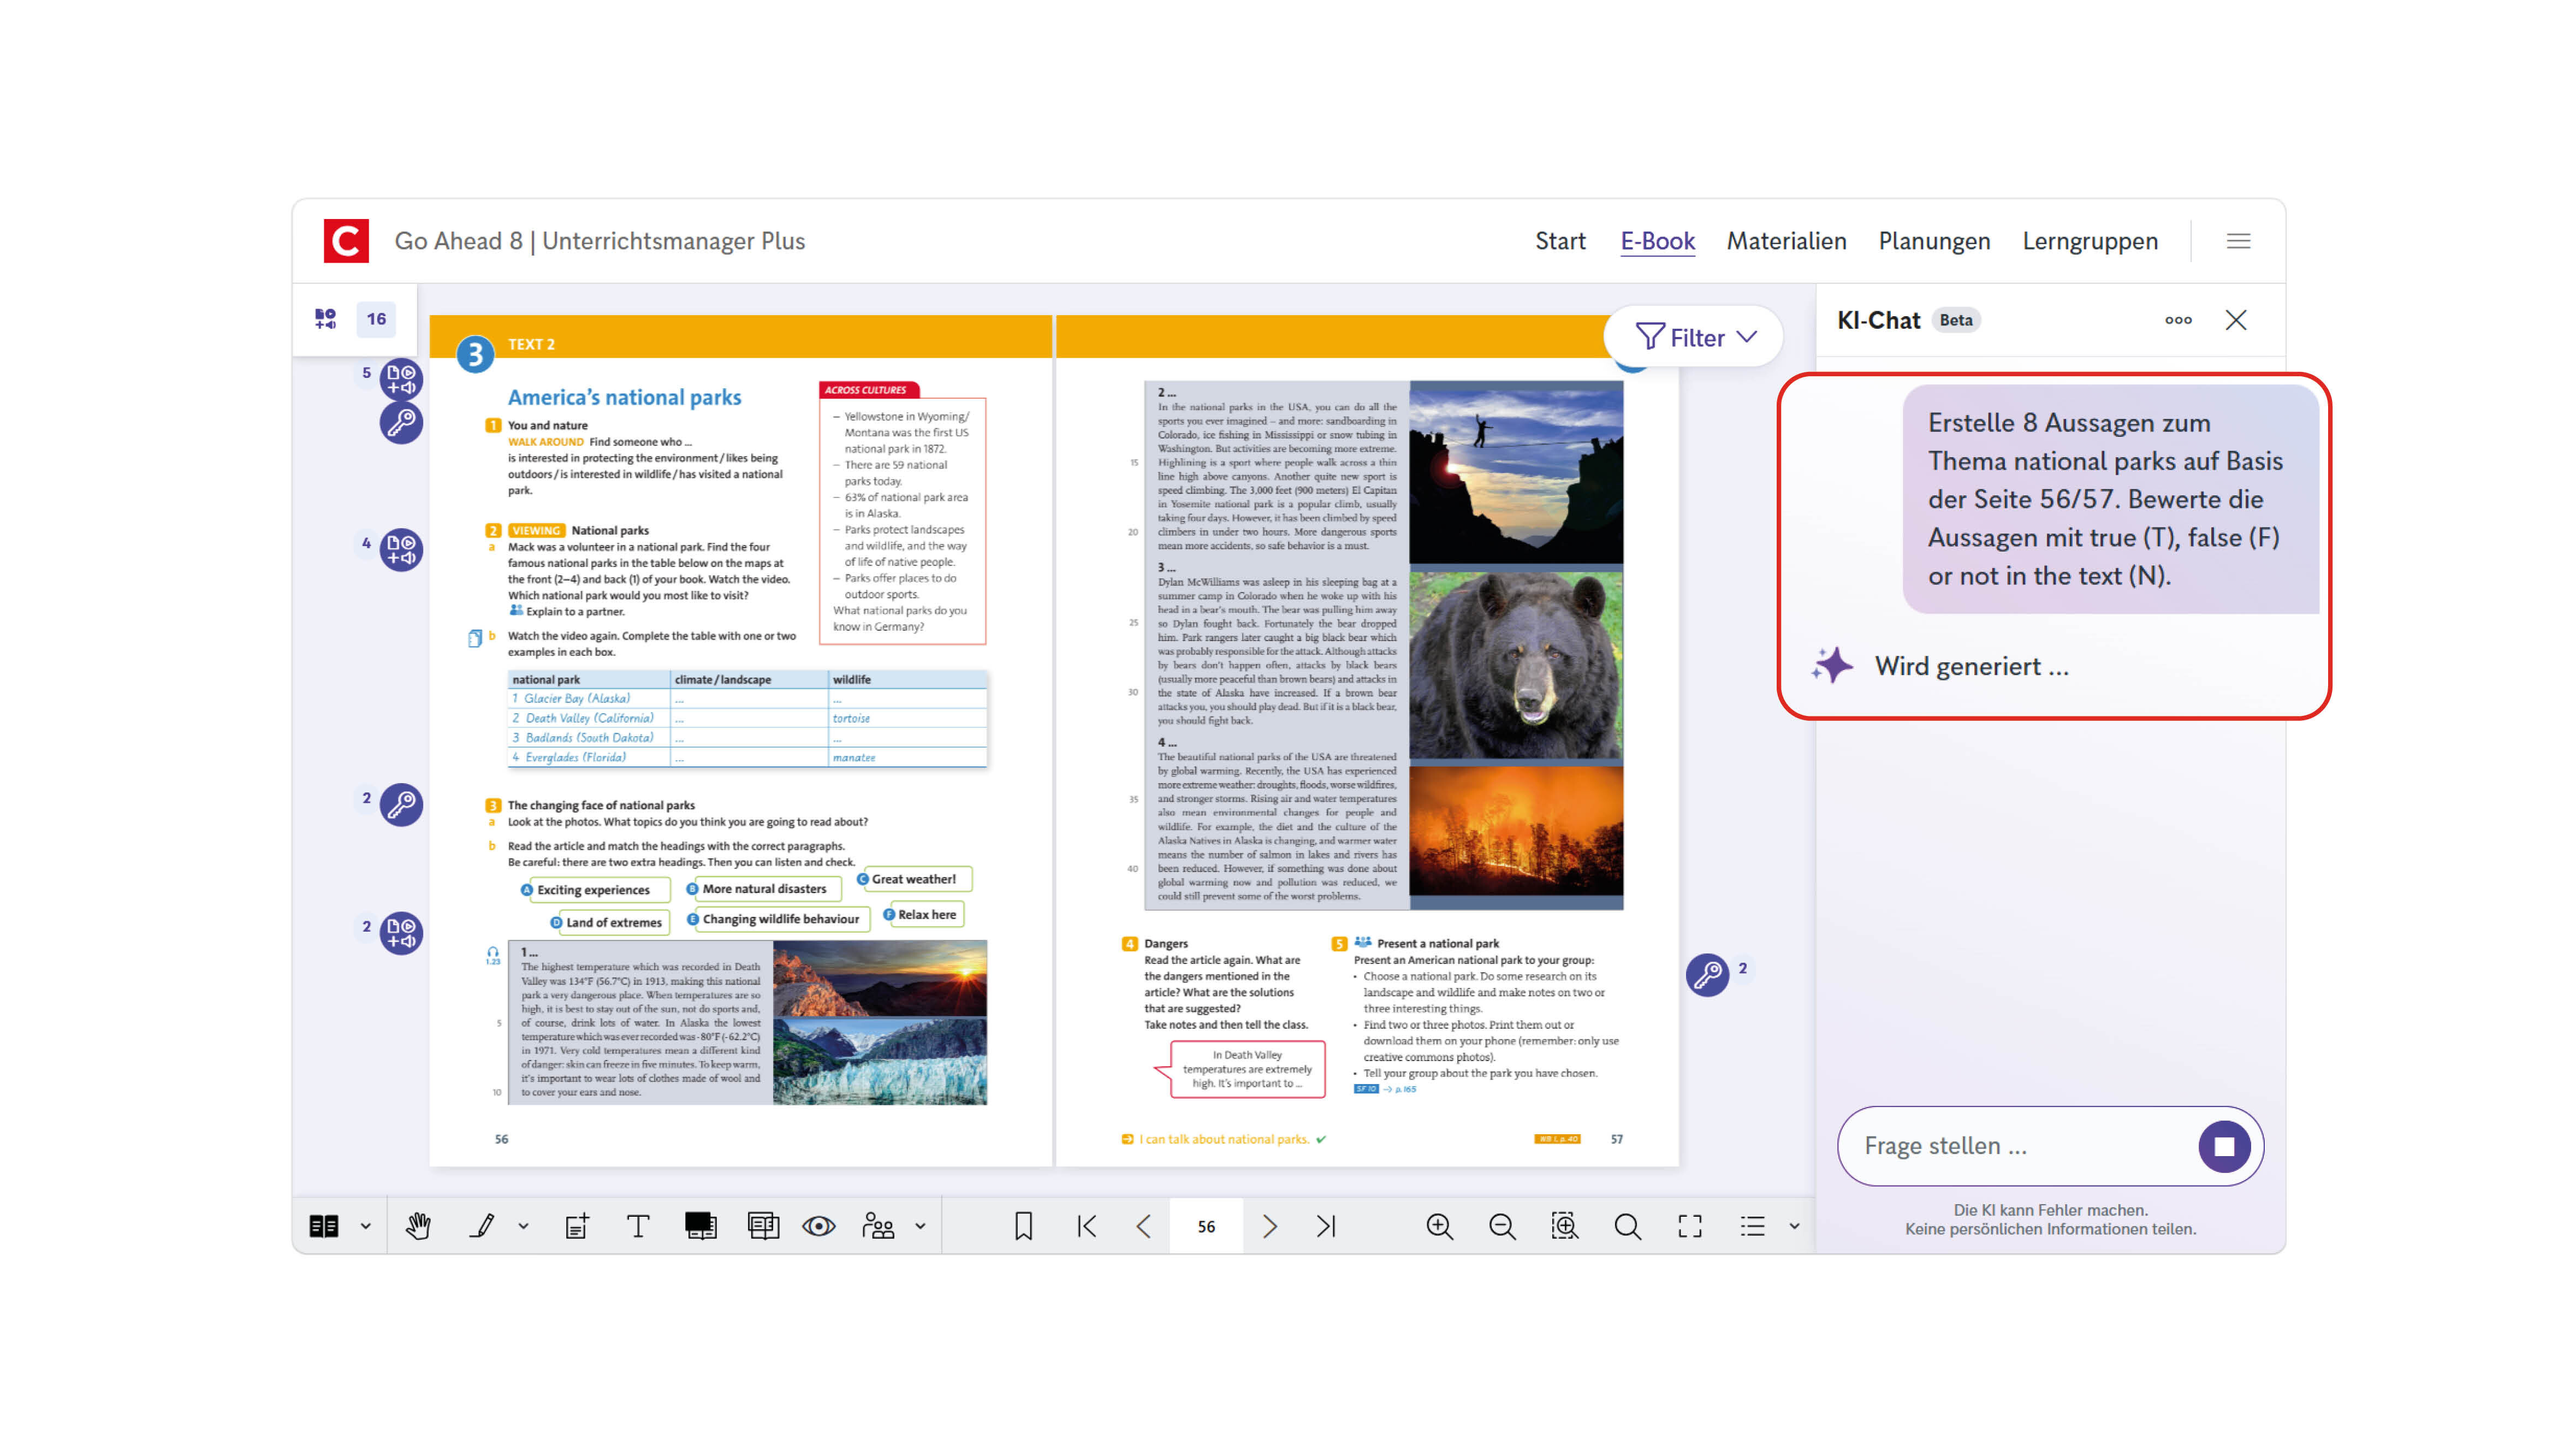Bookmark the current page
This screenshot has width=2576, height=1451.
coord(1023,1226)
